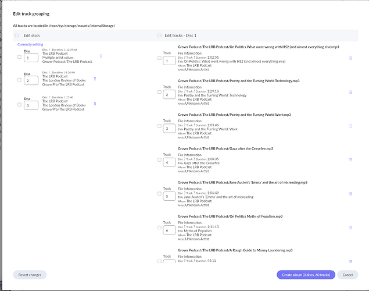Image resolution: width=369 pixels, height=291 pixels.
Task: Click the drag handle for Jane Austen's Emma track
Action: [x=350, y=194]
